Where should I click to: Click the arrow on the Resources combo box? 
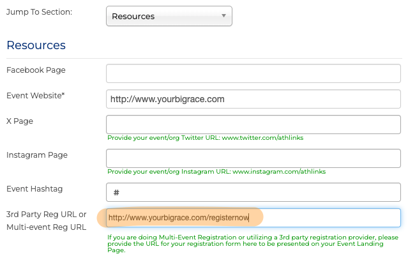click(223, 16)
